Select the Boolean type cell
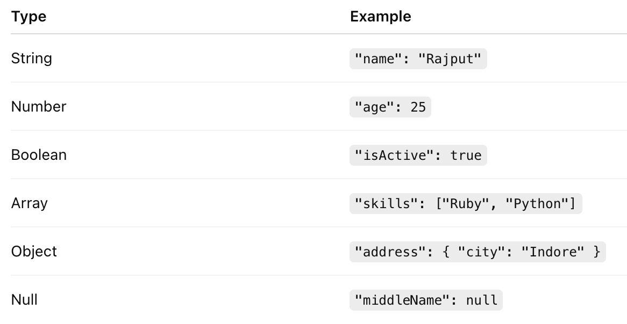Image resolution: width=627 pixels, height=324 pixels. 39,155
